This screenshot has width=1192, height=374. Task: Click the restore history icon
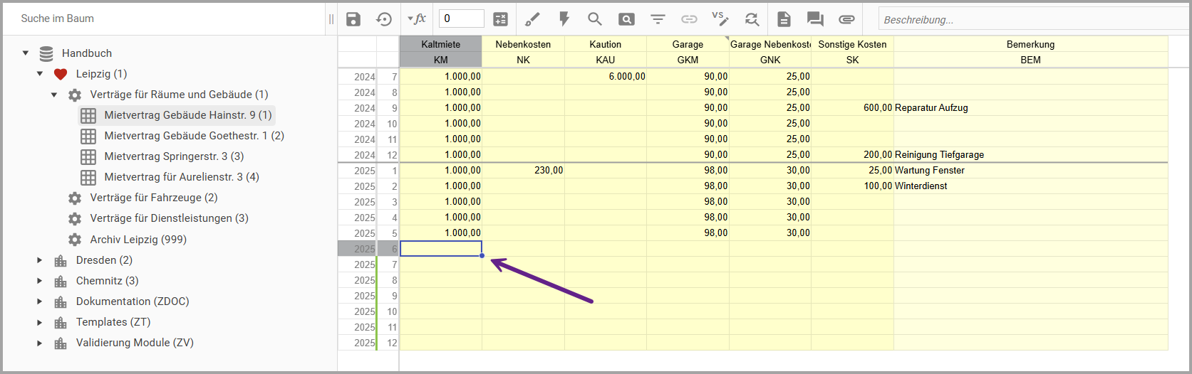pos(384,19)
